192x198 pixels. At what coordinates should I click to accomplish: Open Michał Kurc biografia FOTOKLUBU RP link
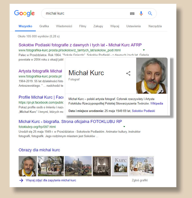coord(70,122)
